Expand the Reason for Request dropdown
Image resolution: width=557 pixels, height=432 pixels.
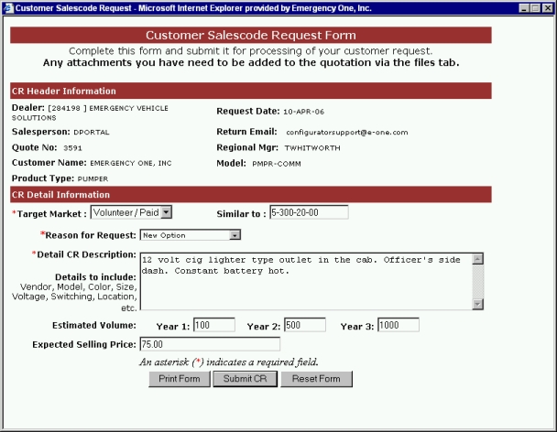235,235
